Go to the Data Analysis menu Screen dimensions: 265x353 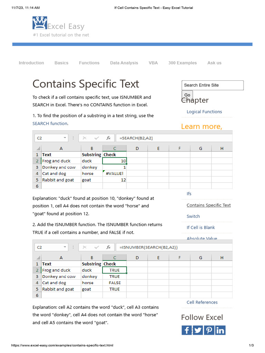tap(124, 63)
